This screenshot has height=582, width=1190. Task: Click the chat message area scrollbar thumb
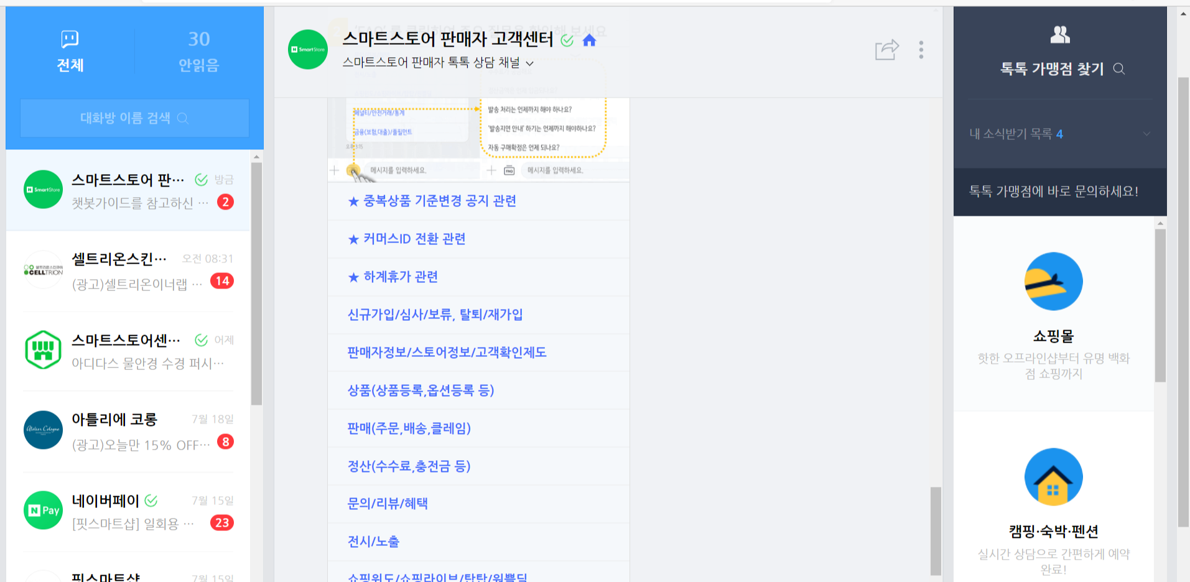point(936,531)
